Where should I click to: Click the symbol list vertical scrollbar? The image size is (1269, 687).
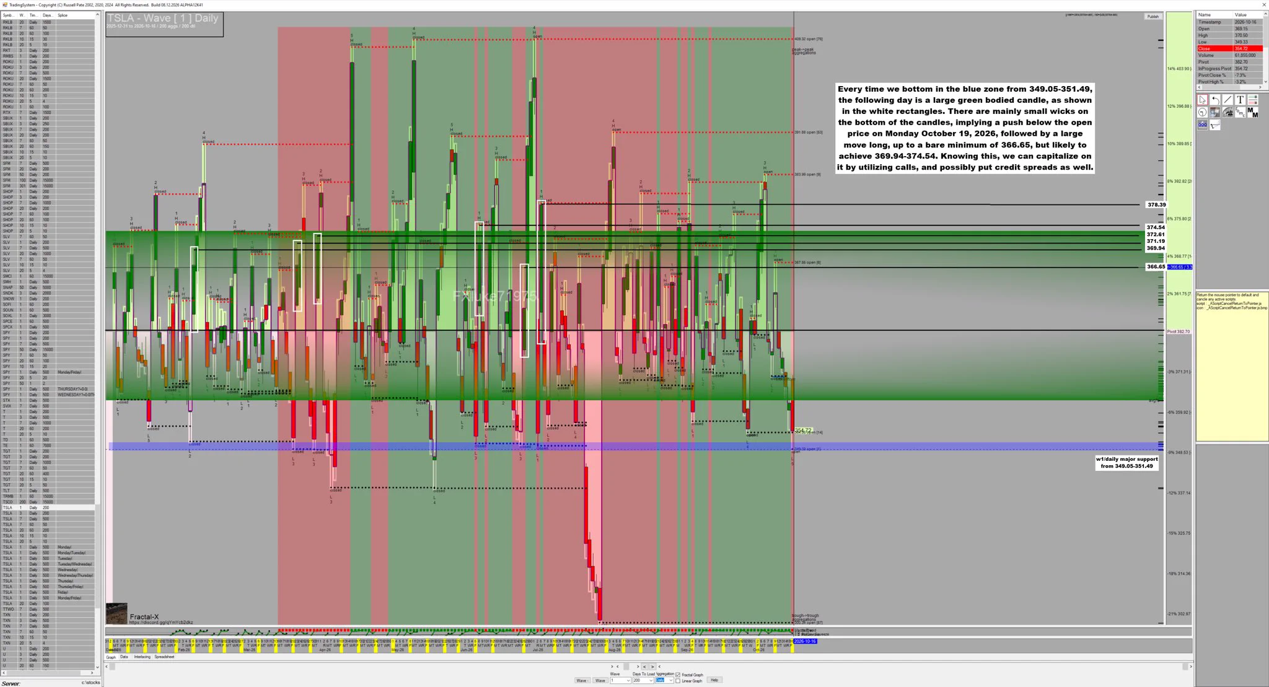(x=98, y=339)
